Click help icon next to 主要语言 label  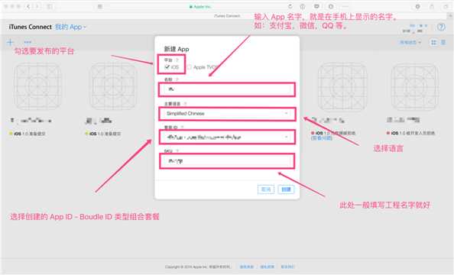click(185, 104)
